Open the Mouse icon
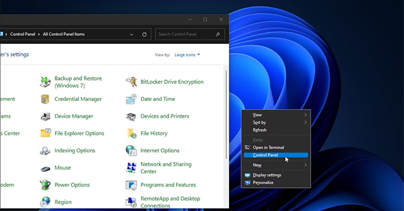Image resolution: width=404 pixels, height=211 pixels. 46,169
